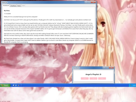Open the Paint tab

tap(19, 6)
